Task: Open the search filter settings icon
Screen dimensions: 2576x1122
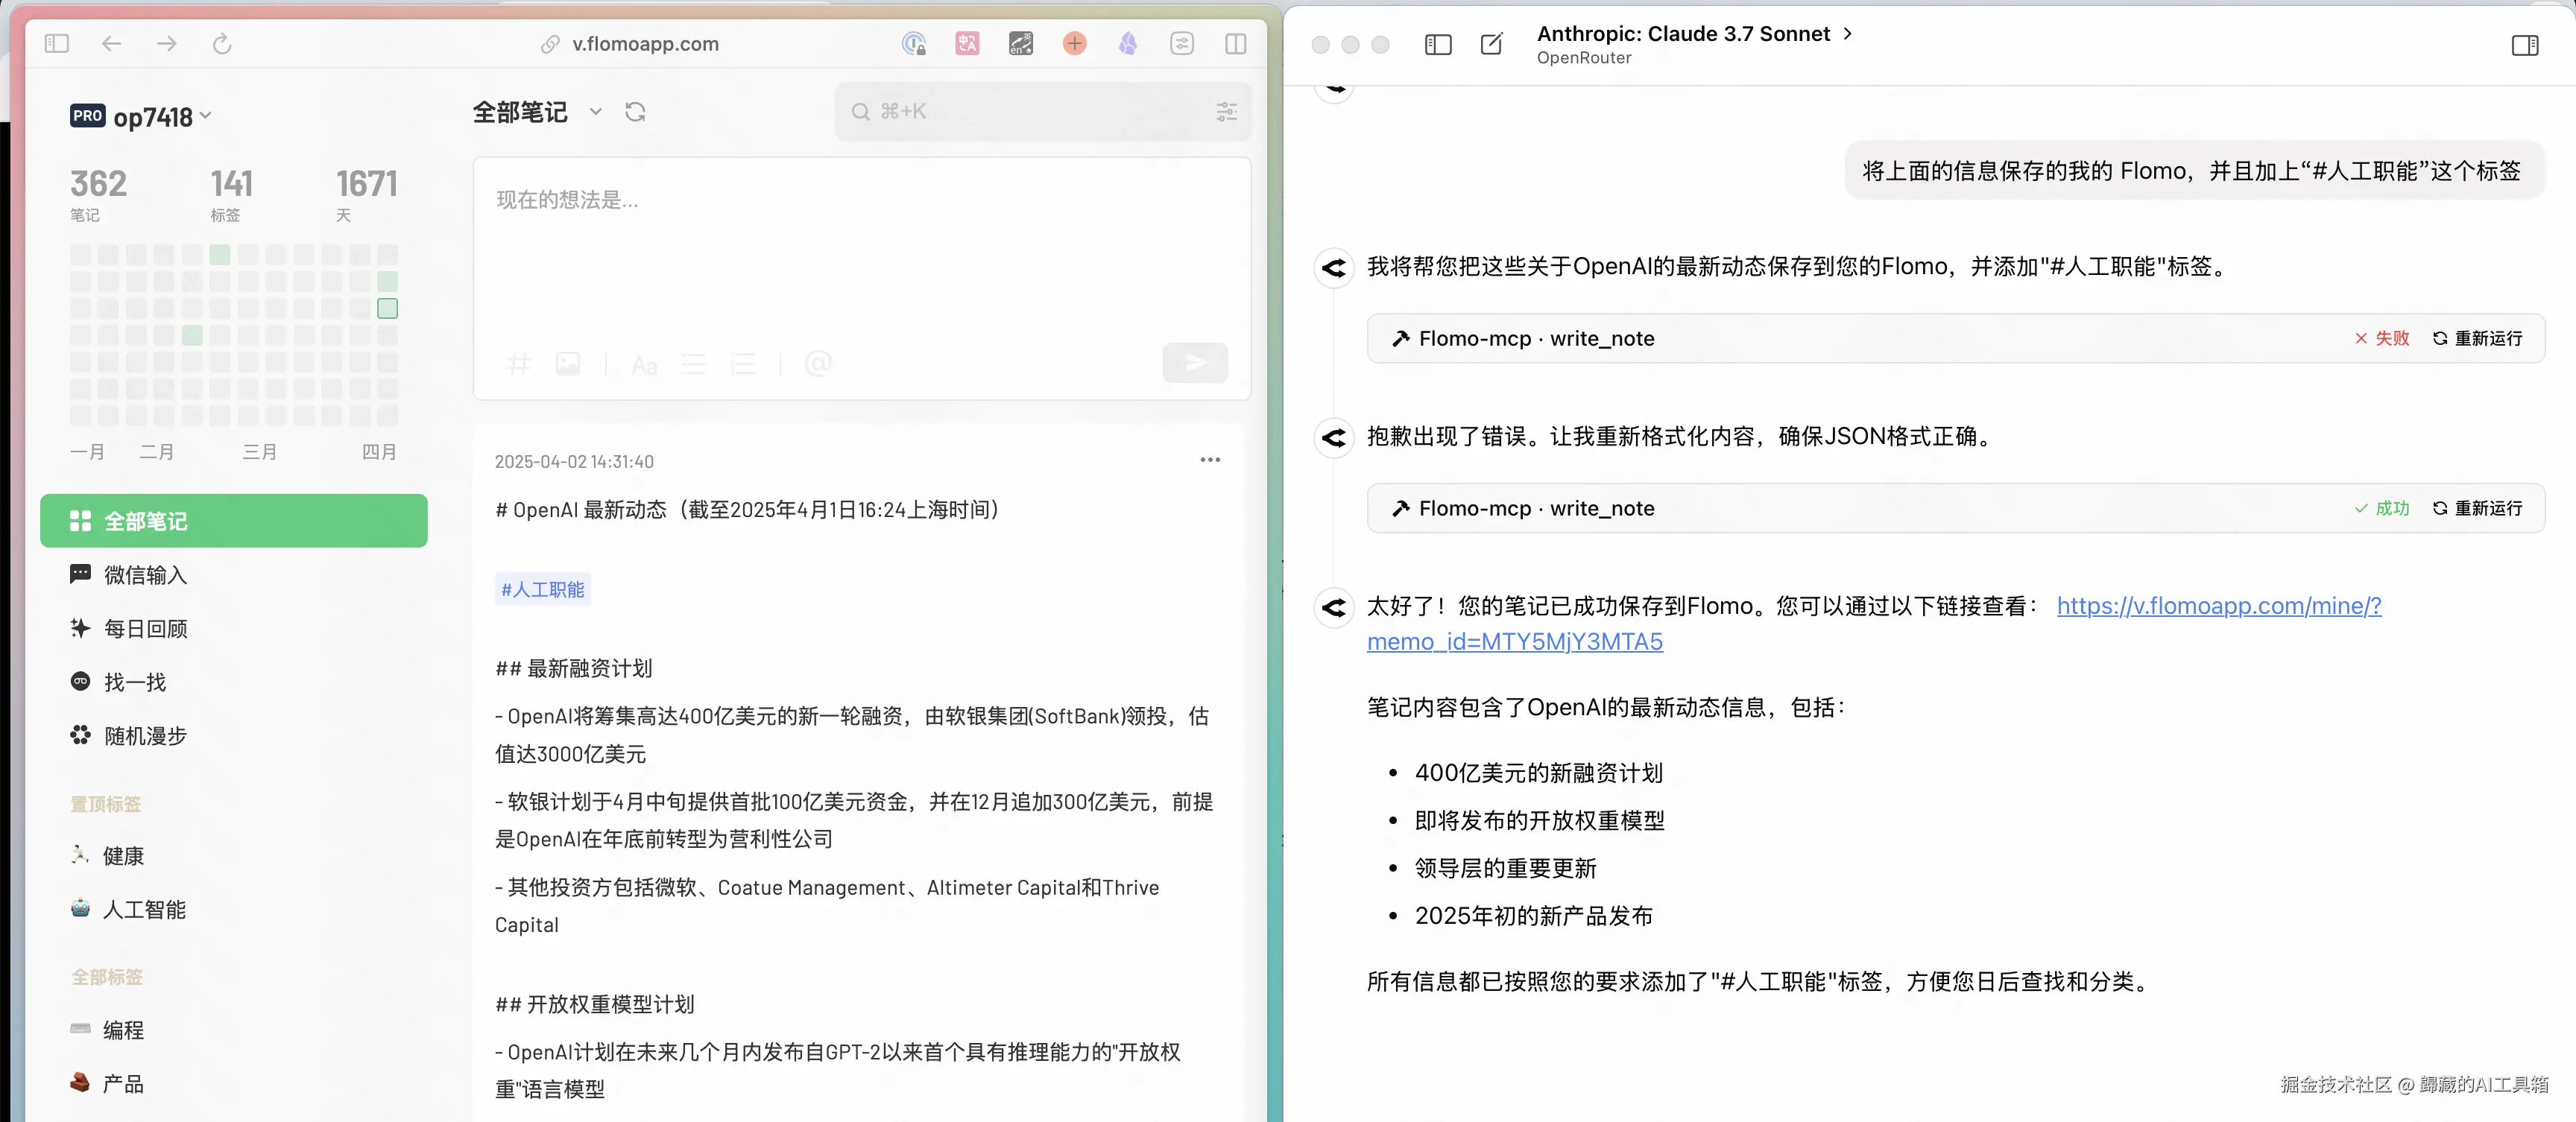Action: tap(1226, 112)
